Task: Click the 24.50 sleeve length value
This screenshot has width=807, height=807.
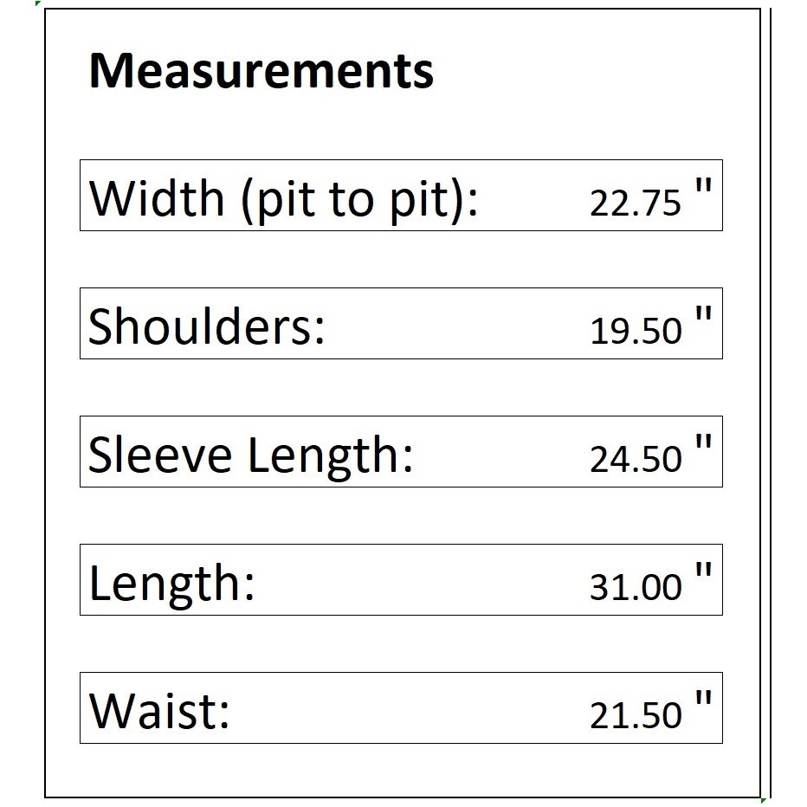Action: (636, 459)
